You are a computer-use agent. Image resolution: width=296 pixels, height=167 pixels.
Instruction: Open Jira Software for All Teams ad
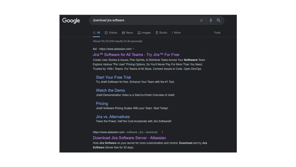point(136,55)
